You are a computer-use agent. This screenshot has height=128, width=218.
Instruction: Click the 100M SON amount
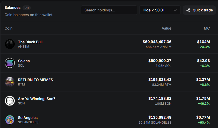click(163, 104)
